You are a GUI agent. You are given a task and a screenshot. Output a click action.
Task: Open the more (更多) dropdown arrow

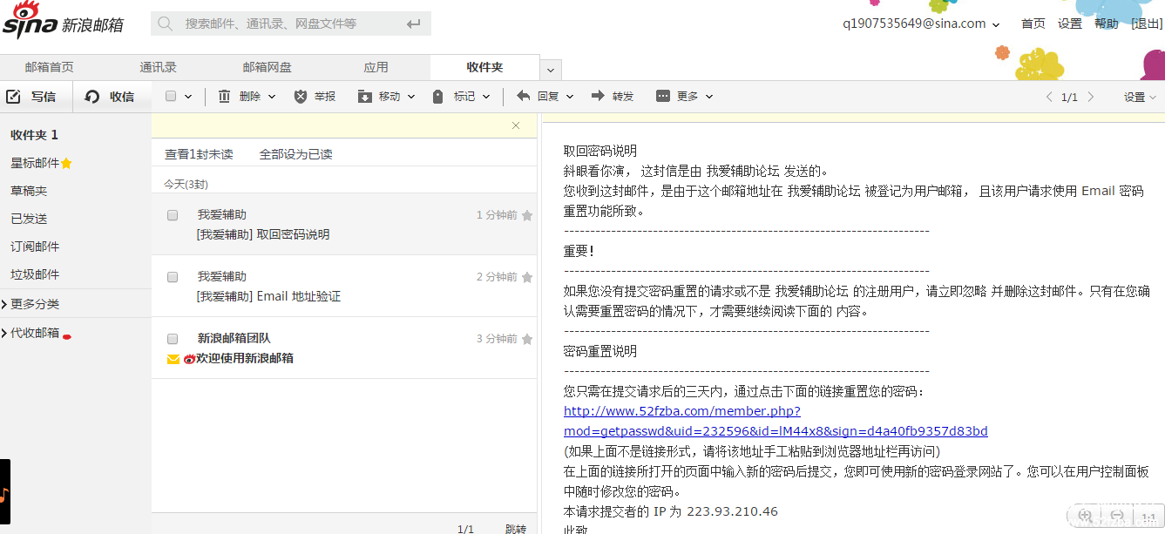tap(709, 97)
